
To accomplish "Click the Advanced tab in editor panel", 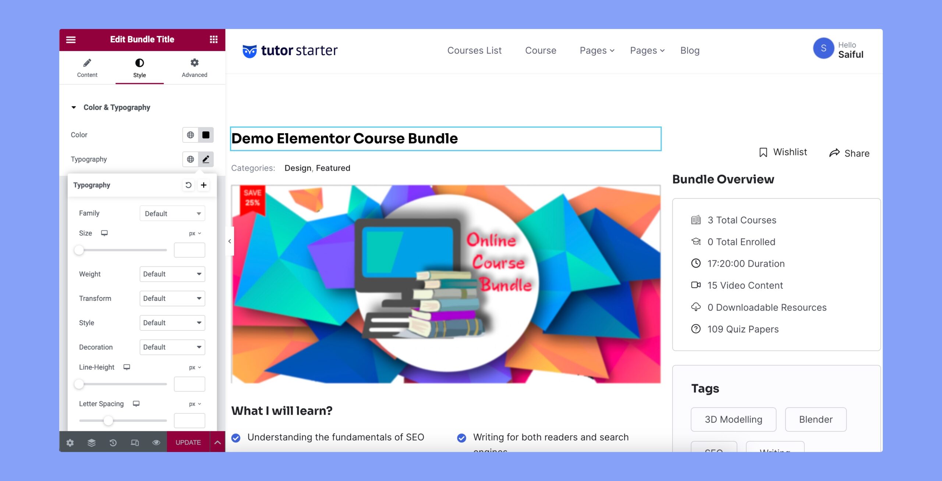I will [194, 68].
